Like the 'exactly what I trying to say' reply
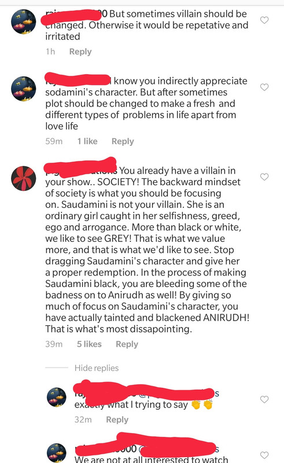284x463 pixels. click(264, 399)
